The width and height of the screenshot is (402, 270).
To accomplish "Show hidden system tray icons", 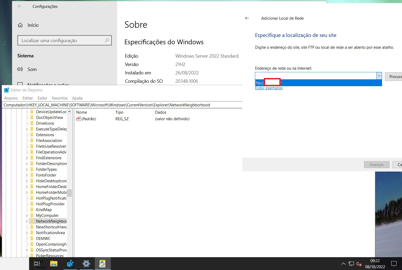I will pos(343,264).
